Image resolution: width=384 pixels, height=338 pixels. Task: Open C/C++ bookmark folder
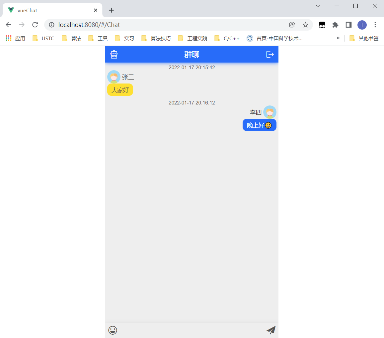tap(227, 38)
